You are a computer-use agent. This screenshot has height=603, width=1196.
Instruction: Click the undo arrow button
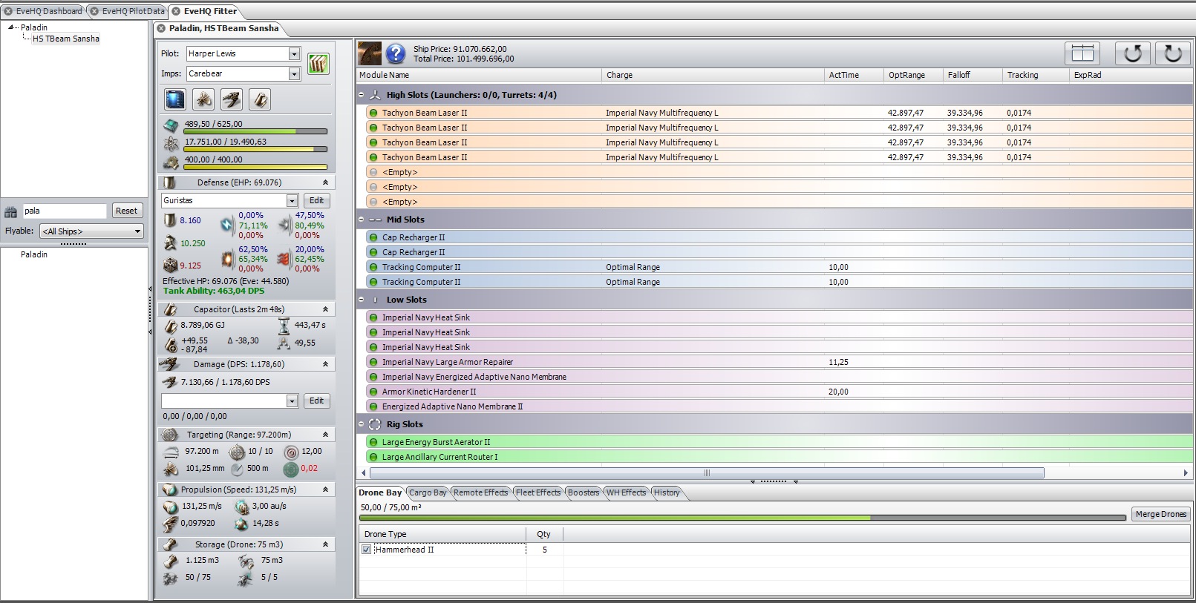tap(1132, 53)
